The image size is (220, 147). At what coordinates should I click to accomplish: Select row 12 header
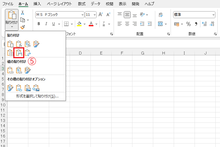3,115
